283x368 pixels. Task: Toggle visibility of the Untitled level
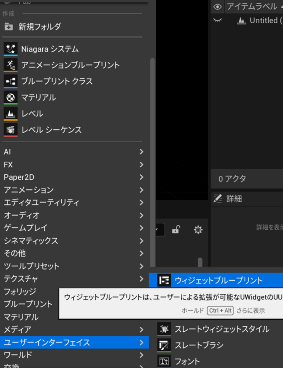click(x=217, y=20)
